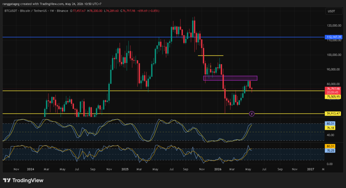Click the 80,000.00 price scale label

tap(333, 84)
